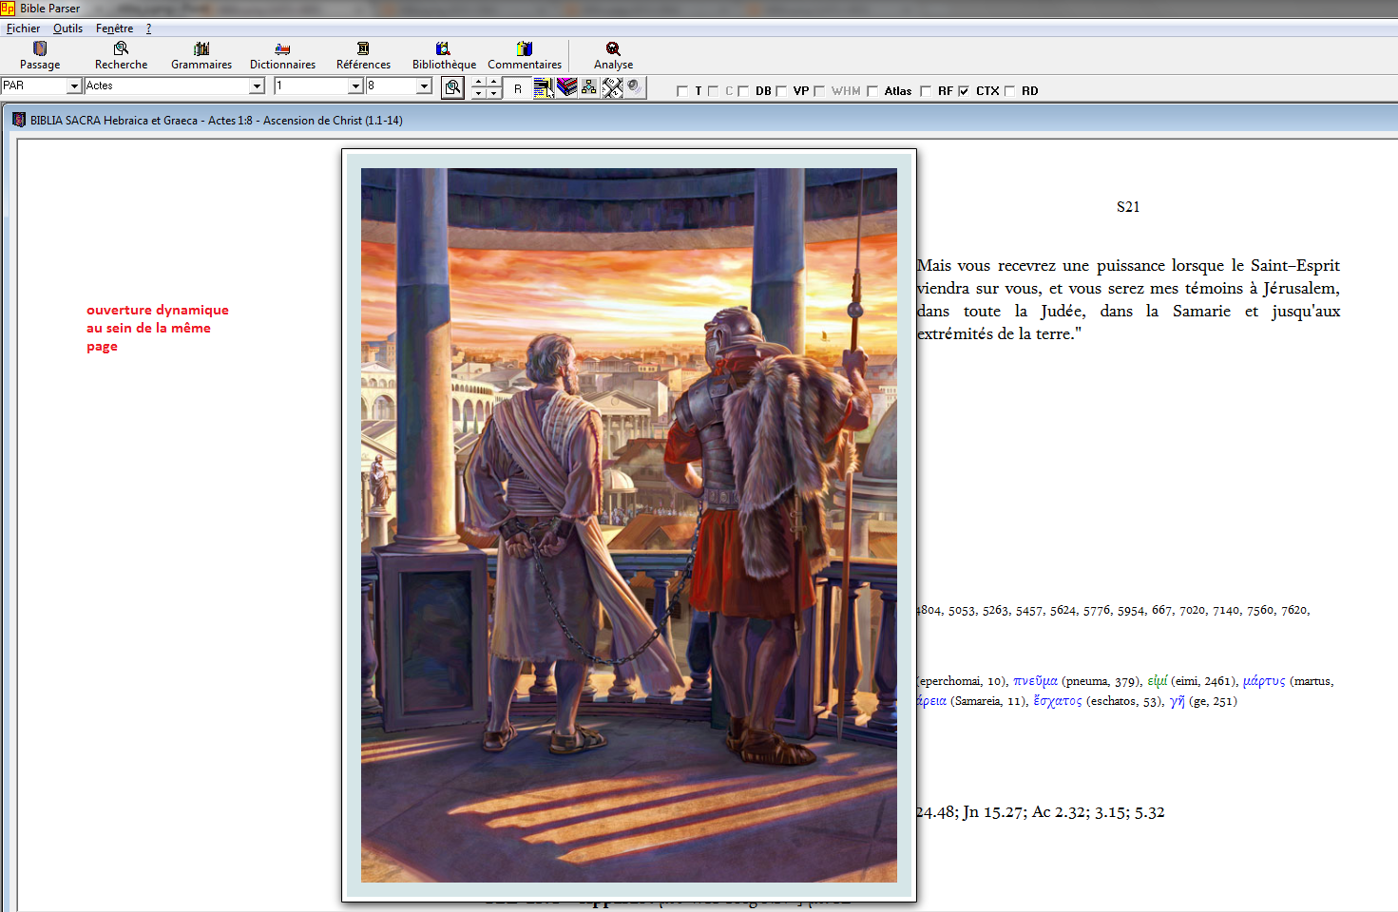
Task: Click the first stepper's up arrow
Action: point(479,83)
